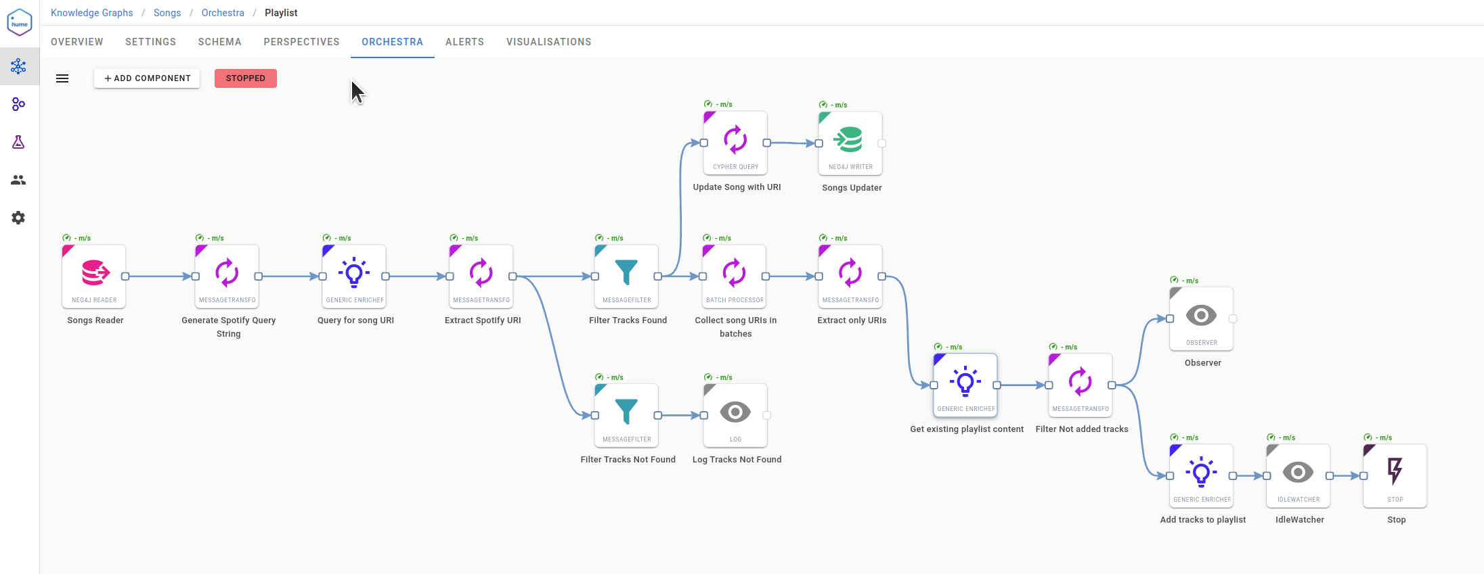Open the lab flask icon in sidebar

coord(18,142)
